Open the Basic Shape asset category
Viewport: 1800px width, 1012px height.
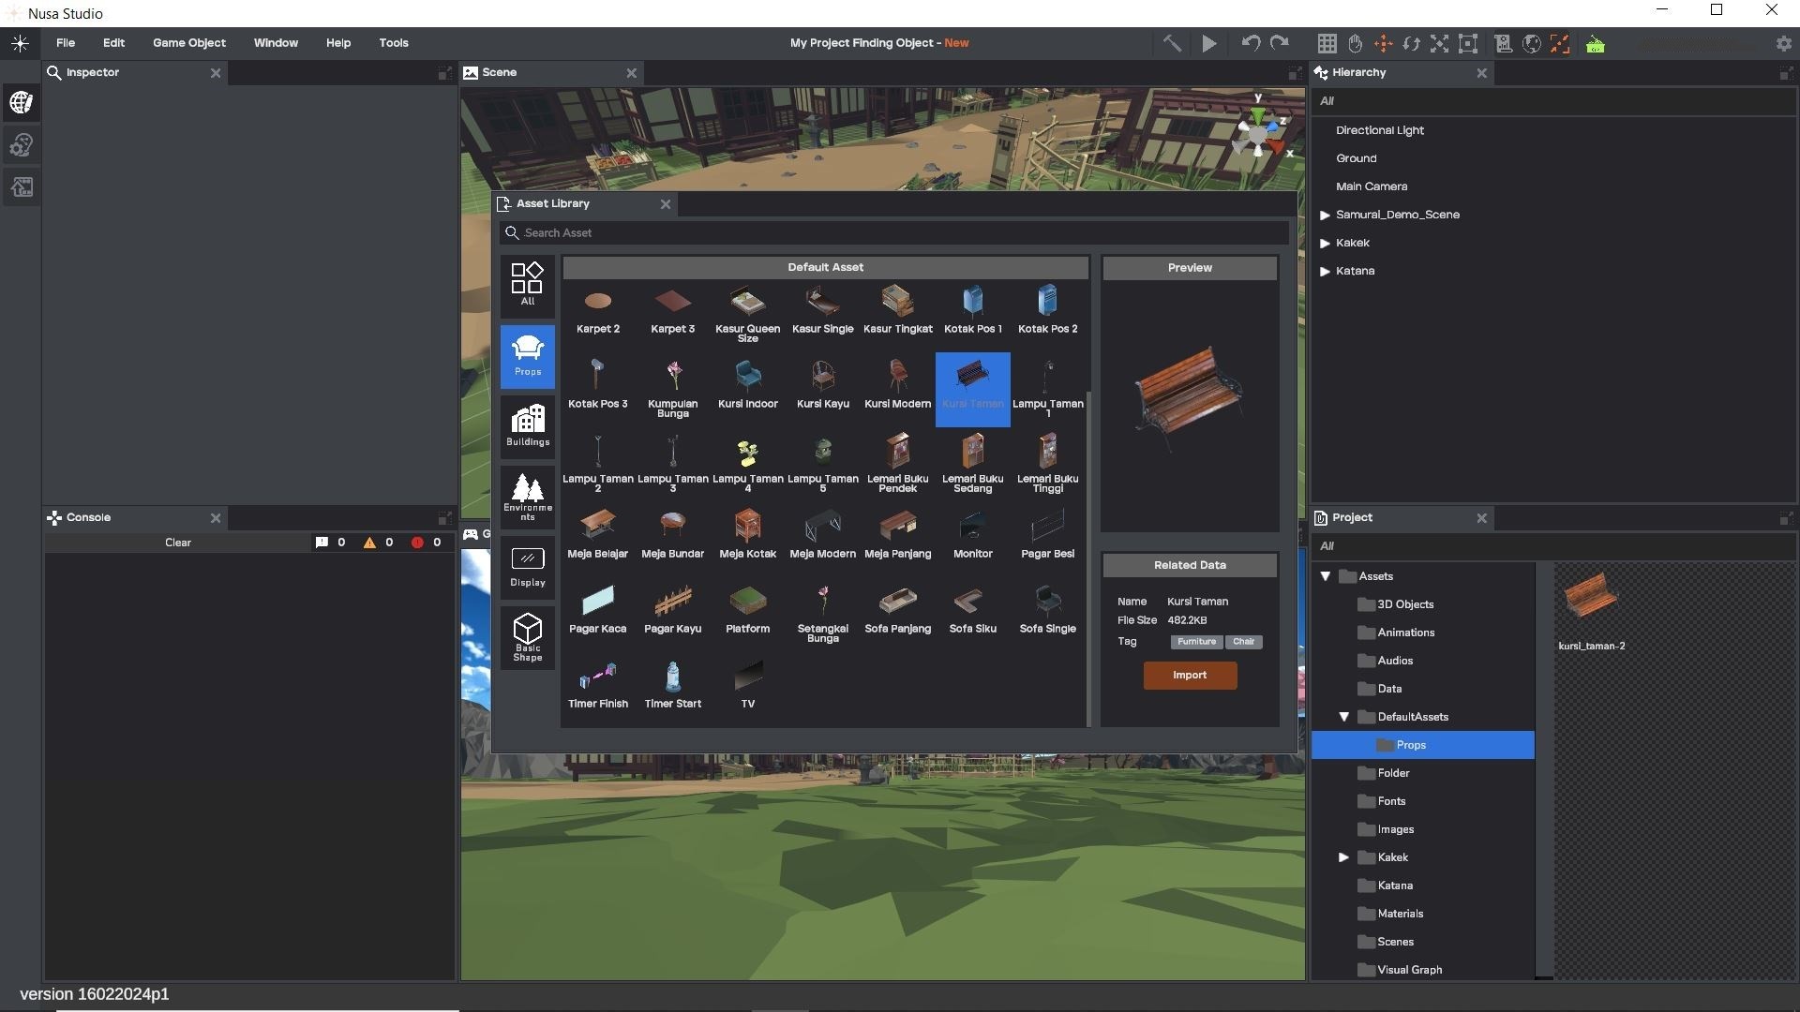click(528, 635)
